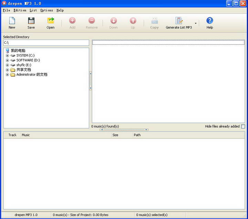Click the Save floppy disk icon
The width and height of the screenshot is (248, 219).
[31, 21]
